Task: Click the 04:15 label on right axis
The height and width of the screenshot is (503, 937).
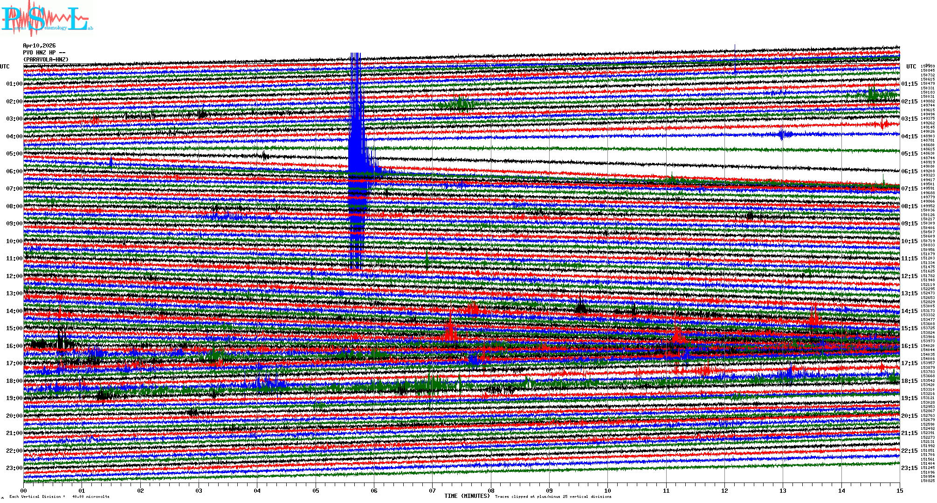Action: click(x=909, y=136)
